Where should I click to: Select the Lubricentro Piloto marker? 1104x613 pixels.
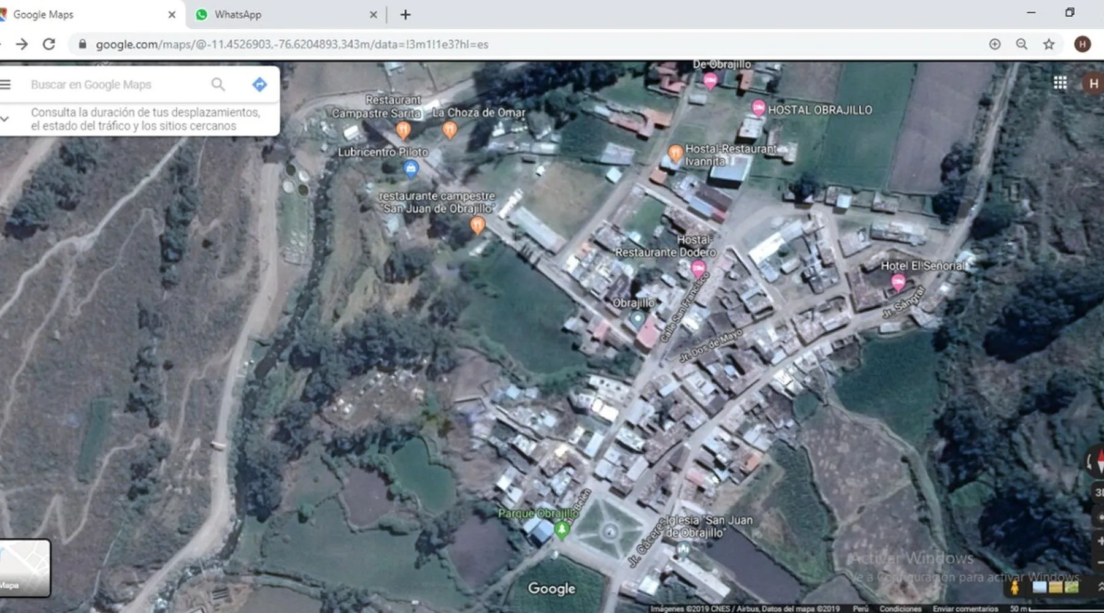coord(411,167)
